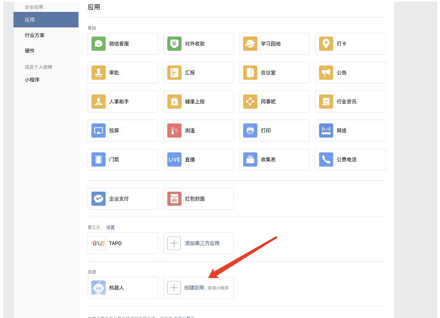
Task: Open the TAPD third-party app
Action: pyautogui.click(x=123, y=243)
